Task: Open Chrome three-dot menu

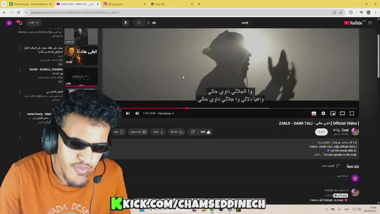Action: [376, 12]
